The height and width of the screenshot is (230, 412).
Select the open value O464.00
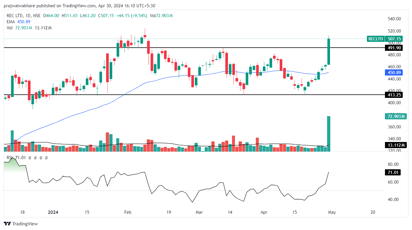[x=51, y=16]
